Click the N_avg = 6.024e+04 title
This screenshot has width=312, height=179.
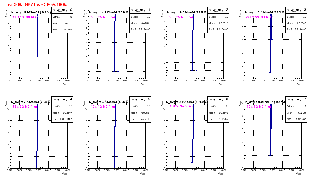click(187, 12)
